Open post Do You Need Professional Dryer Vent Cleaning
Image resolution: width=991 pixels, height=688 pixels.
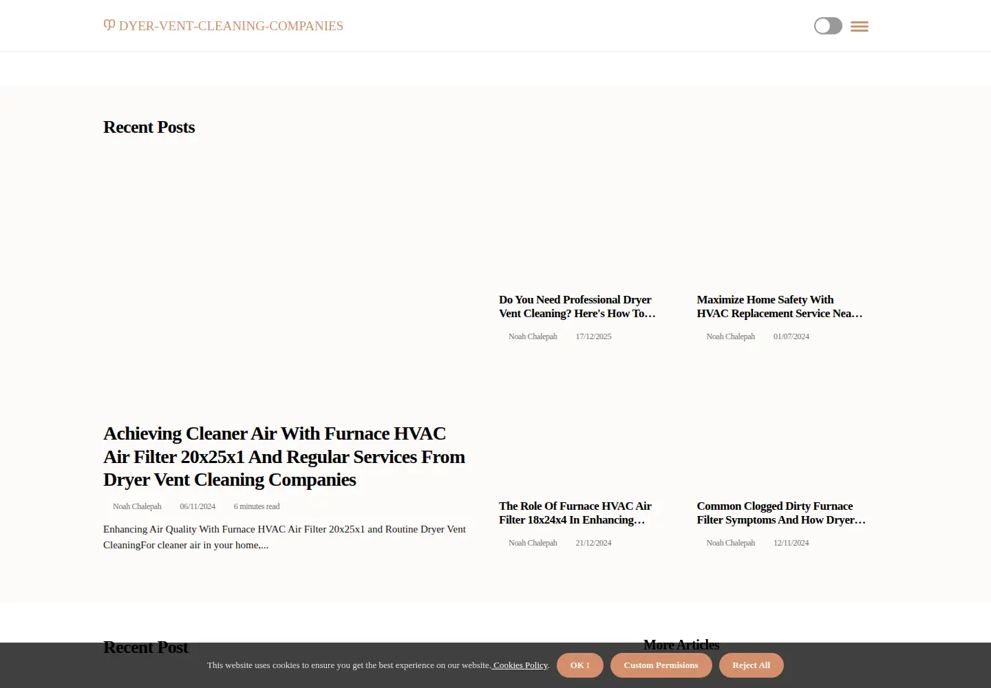tap(577, 306)
